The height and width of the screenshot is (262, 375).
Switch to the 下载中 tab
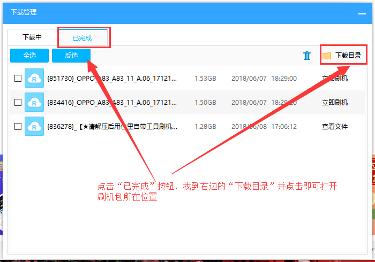[x=32, y=37]
